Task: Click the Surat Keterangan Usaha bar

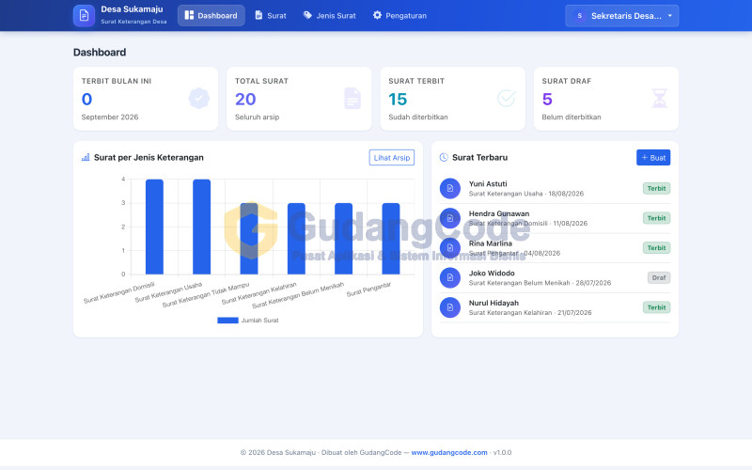Action: point(201,227)
